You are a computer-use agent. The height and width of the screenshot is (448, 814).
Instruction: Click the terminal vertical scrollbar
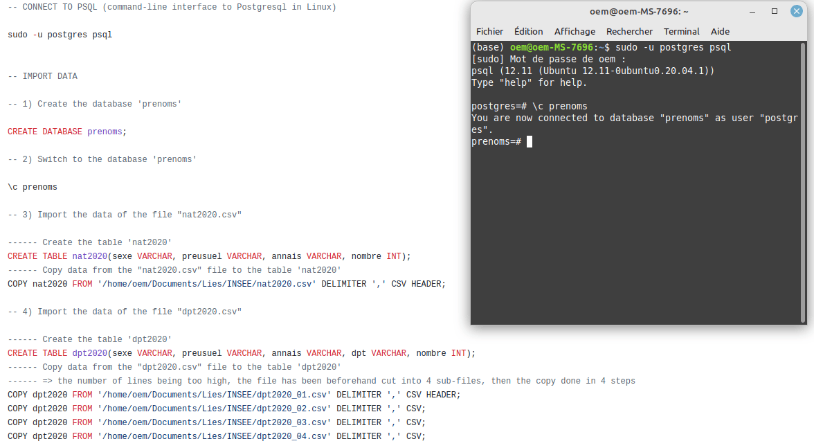(x=803, y=181)
